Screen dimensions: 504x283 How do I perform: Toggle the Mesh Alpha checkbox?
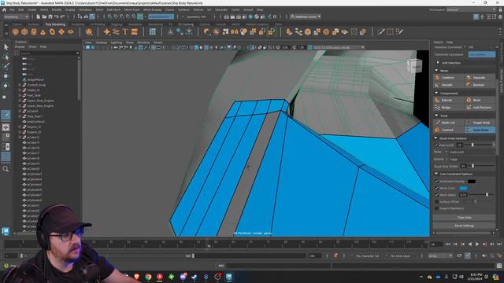pos(436,195)
